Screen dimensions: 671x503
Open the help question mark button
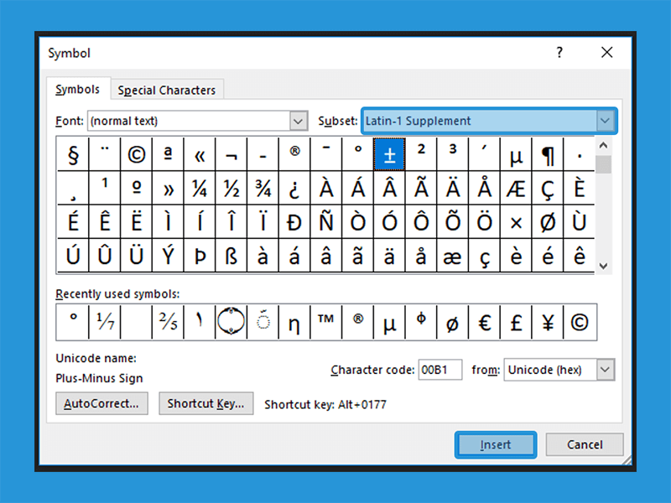(x=559, y=53)
